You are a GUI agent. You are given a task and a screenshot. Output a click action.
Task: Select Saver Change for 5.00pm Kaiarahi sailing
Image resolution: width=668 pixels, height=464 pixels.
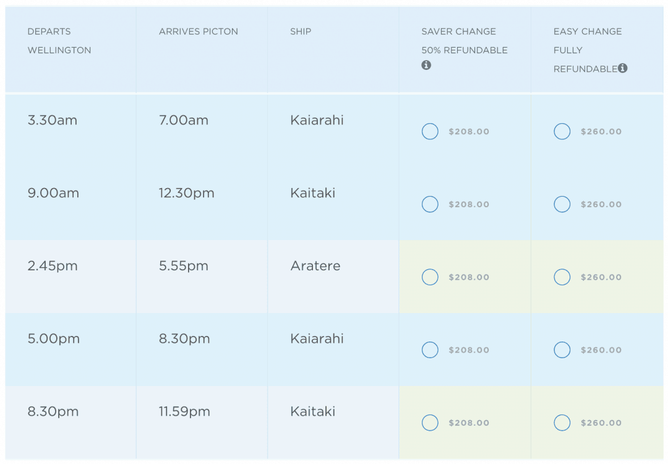click(x=430, y=350)
